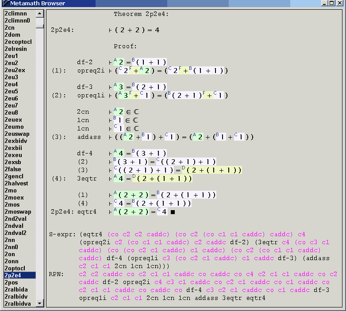
Task: Click the theorem list scrollbar thumb
Action: pos(40,26)
